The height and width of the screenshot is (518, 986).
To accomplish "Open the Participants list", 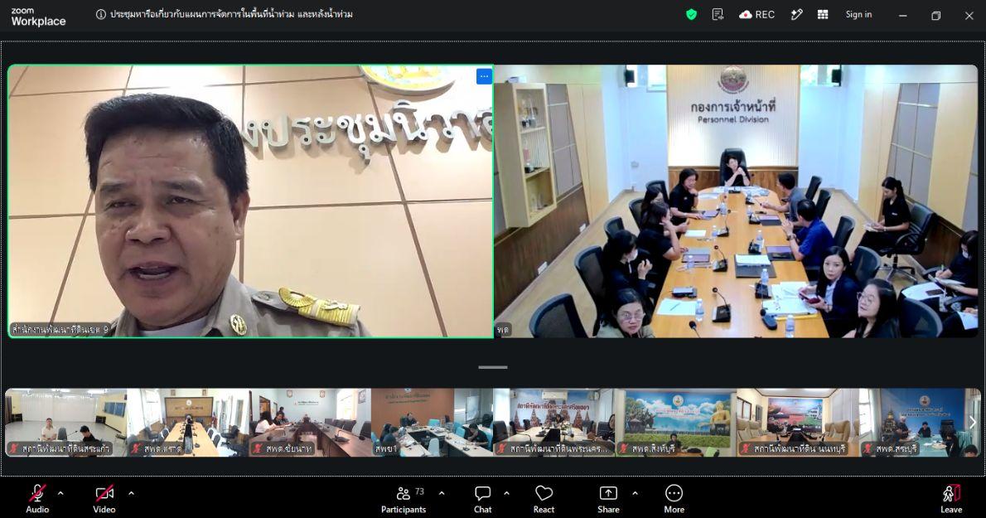I will point(404,500).
